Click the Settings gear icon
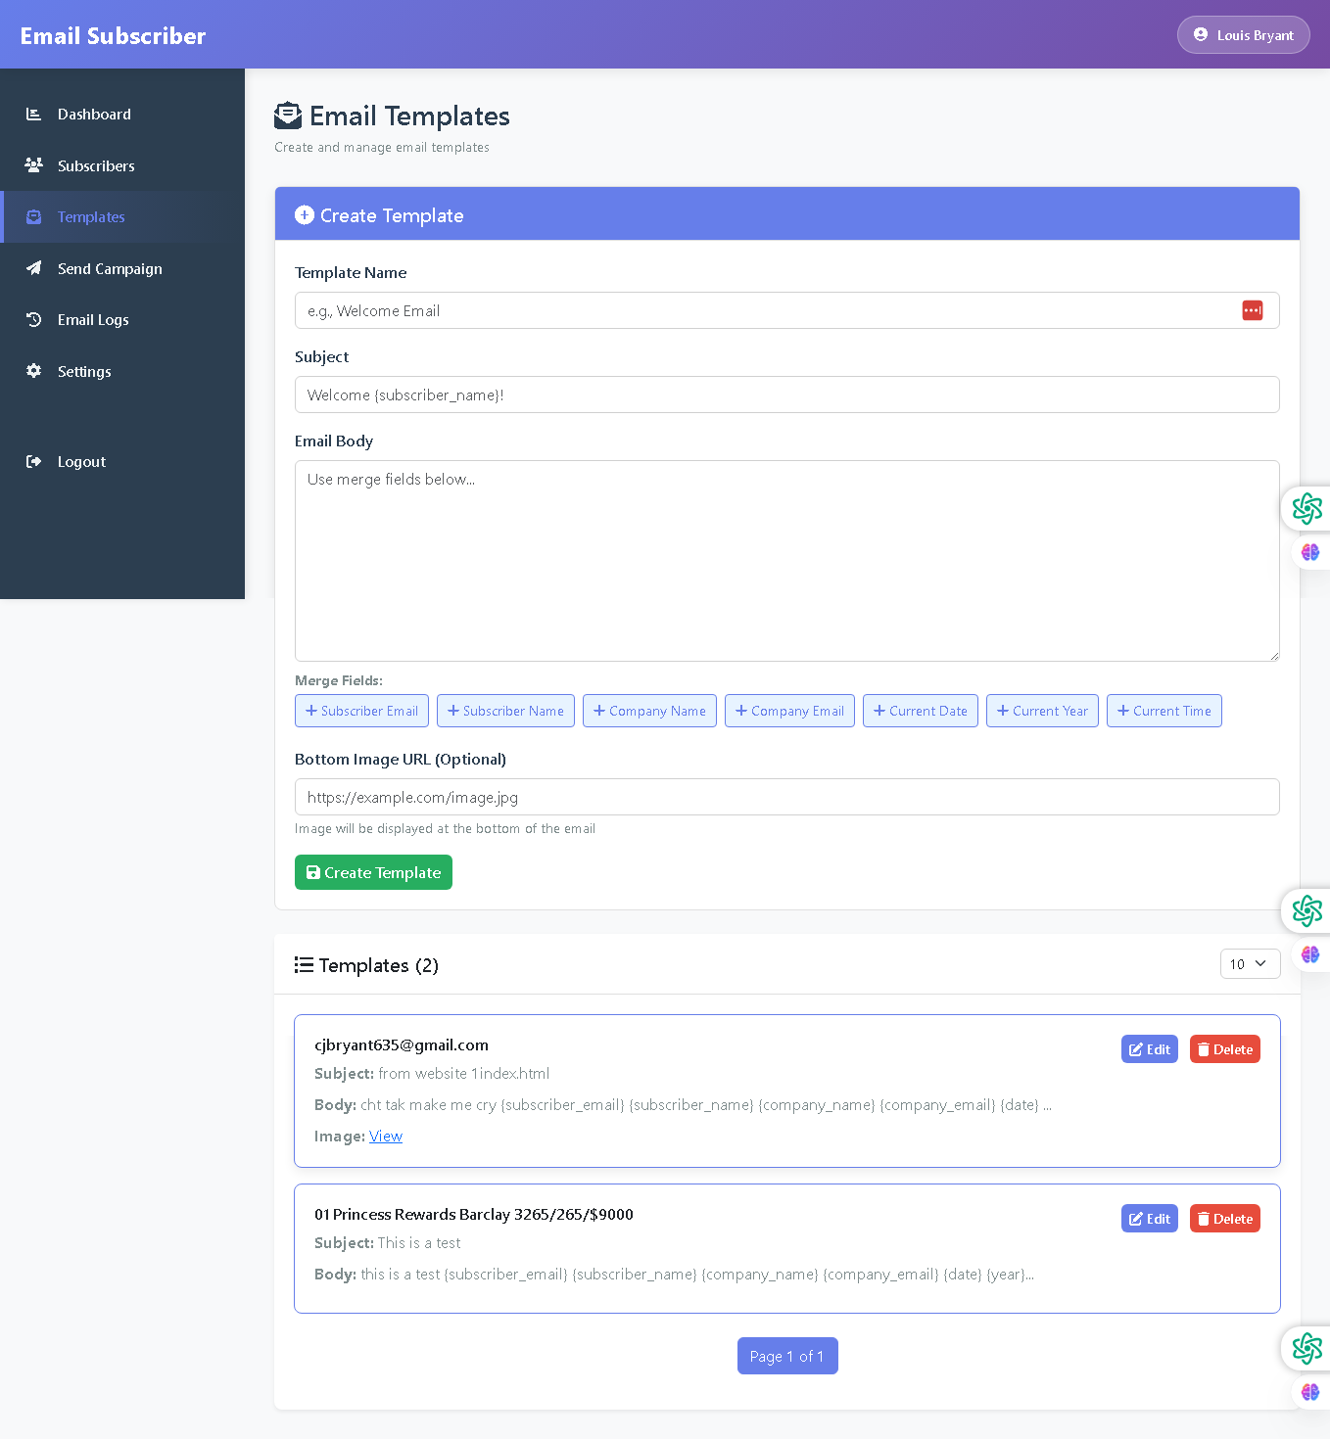Viewport: 1330px width, 1439px height. (x=34, y=371)
